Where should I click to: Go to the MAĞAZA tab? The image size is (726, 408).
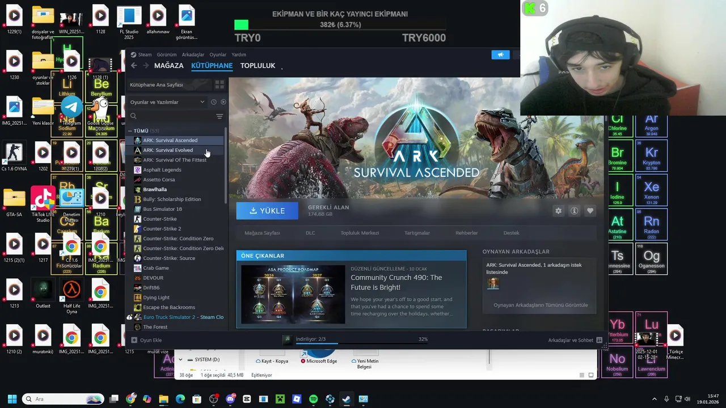169,66
